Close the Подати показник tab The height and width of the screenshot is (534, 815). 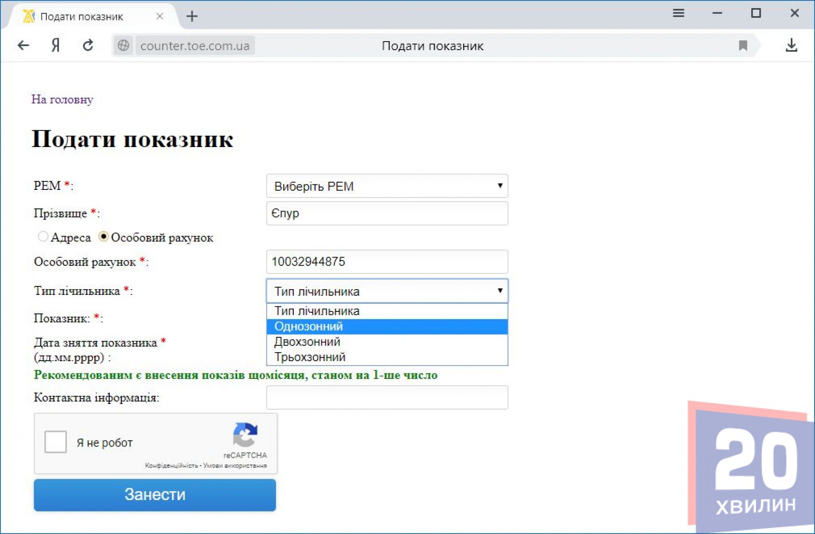160,16
